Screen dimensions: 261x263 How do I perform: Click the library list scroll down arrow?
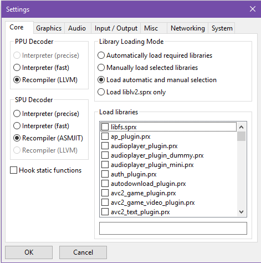(241, 212)
